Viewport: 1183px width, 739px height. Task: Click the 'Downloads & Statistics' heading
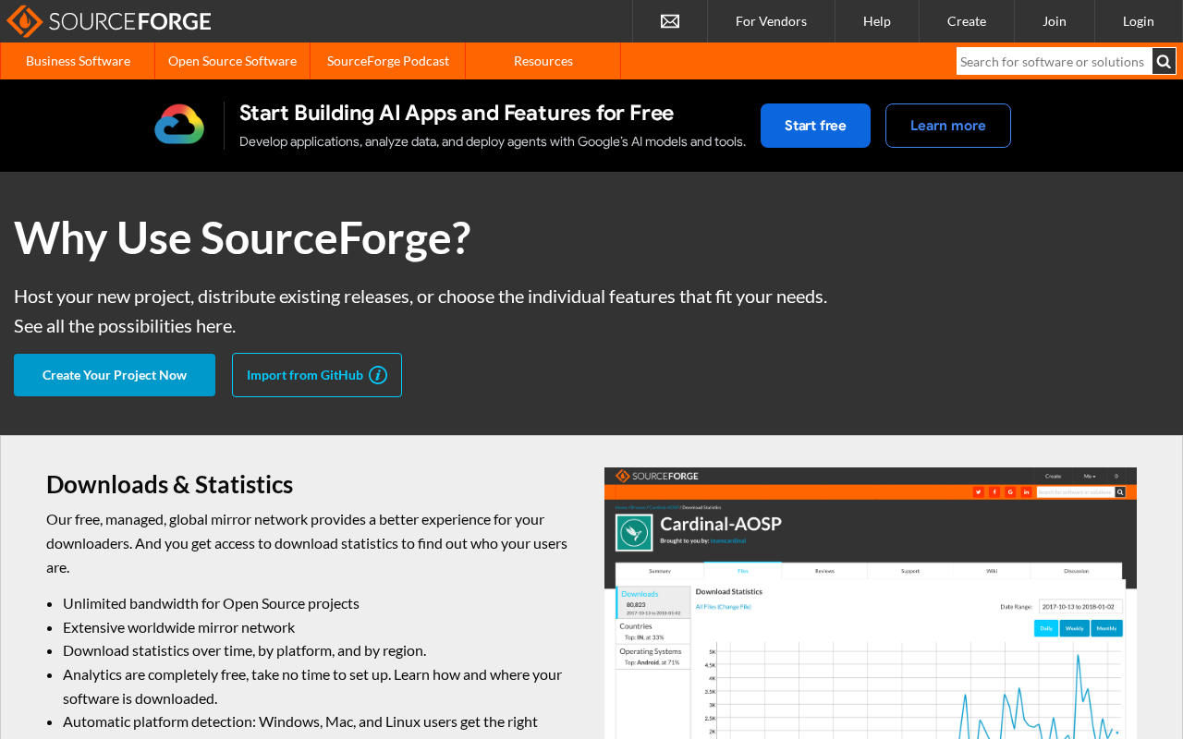170,484
